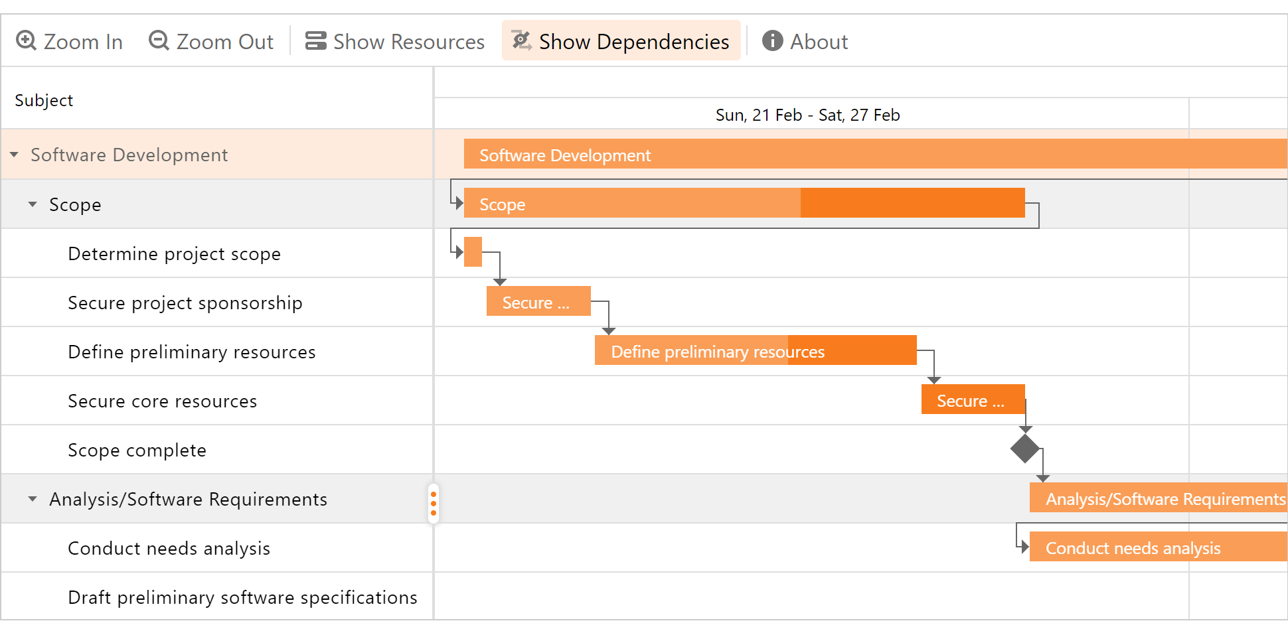Viewport: 1288px width, 633px height.
Task: Enable Show Resources
Action: click(395, 40)
